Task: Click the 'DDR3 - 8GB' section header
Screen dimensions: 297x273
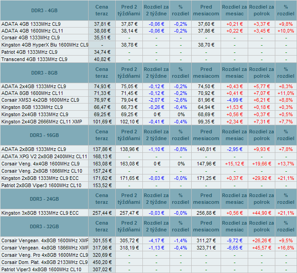Action: (44, 73)
